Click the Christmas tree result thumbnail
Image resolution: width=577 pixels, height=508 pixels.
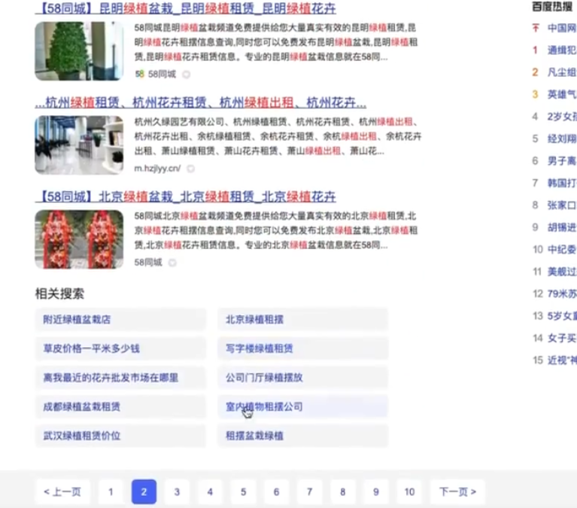[79, 51]
